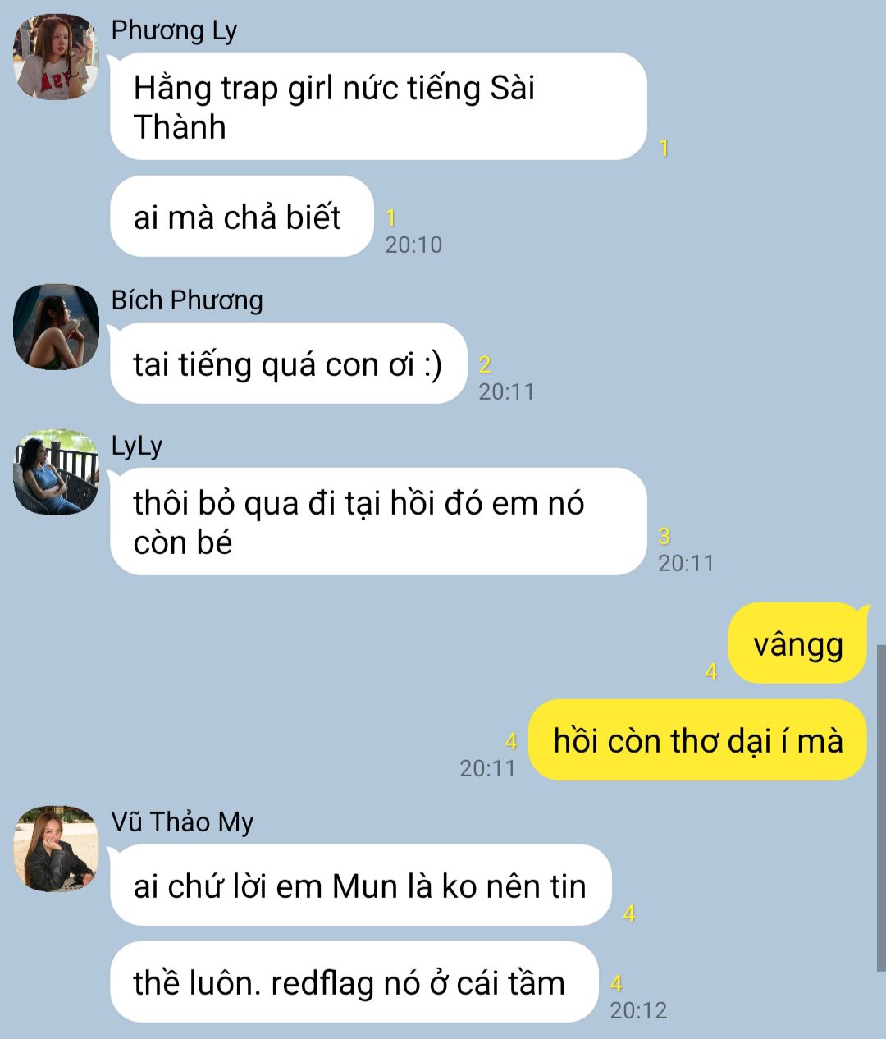Tap read count 2 beside Bích Phương's message
886x1039 pixels.
[485, 364]
